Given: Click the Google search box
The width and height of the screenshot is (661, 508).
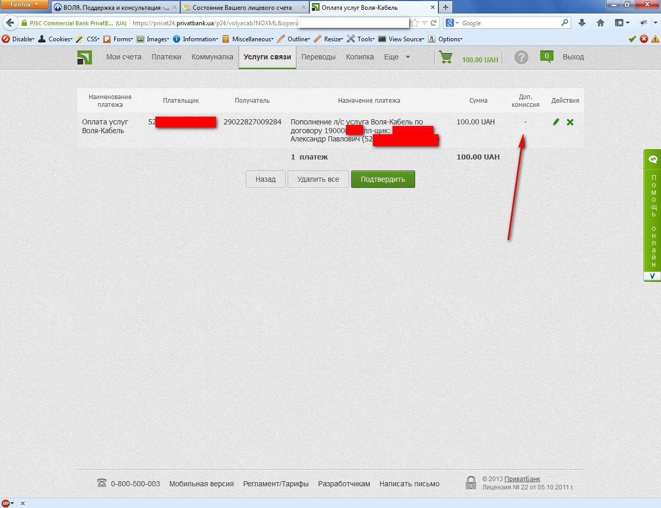Looking at the screenshot, I should pyautogui.click(x=509, y=23).
